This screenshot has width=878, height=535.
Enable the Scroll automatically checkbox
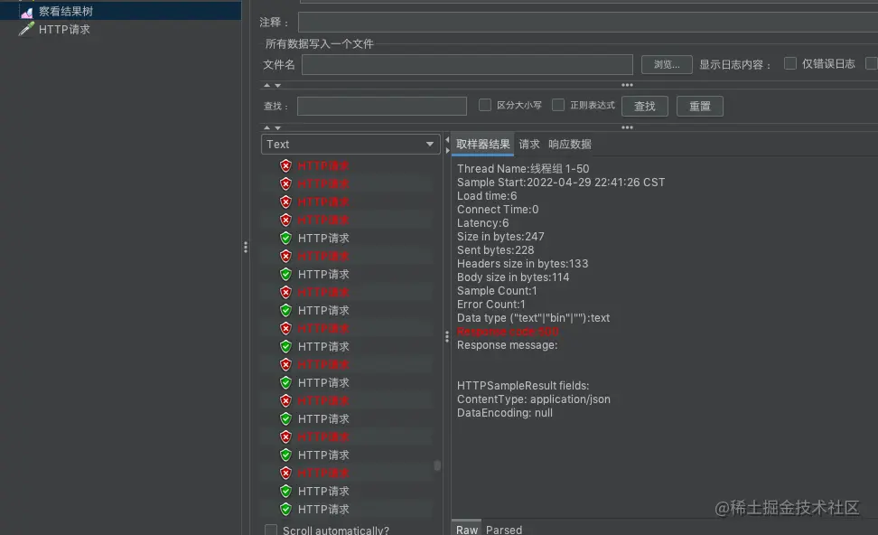[x=270, y=529]
